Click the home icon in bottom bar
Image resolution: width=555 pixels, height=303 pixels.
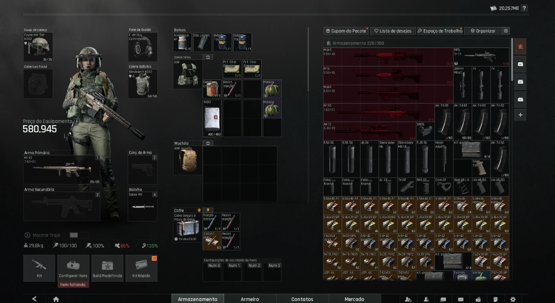(56, 299)
